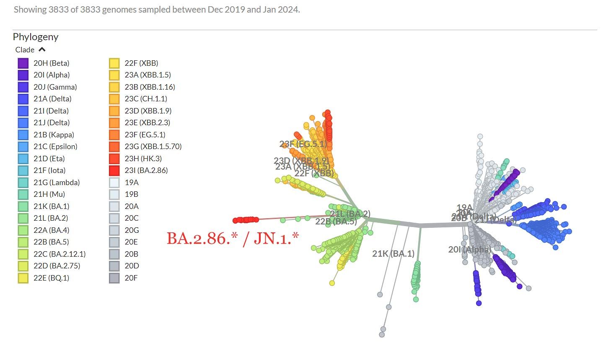Viewport: 611px width, 358px height.
Task: Click the 20J (Gamma) legend swatch
Action: [x=23, y=87]
